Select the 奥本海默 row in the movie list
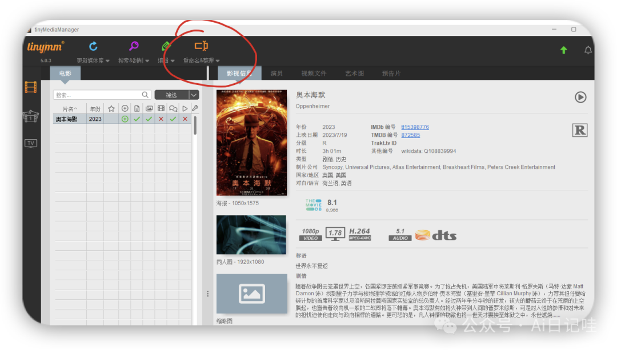Screen dimensions: 617x350 click(x=122, y=119)
